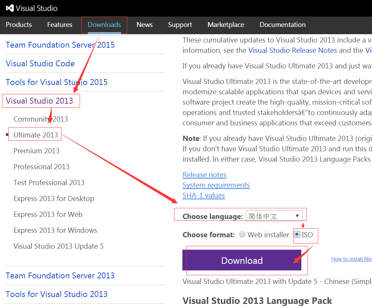Go to the Products menu item
Screen dimensions: 372x306
pyautogui.click(x=19, y=25)
